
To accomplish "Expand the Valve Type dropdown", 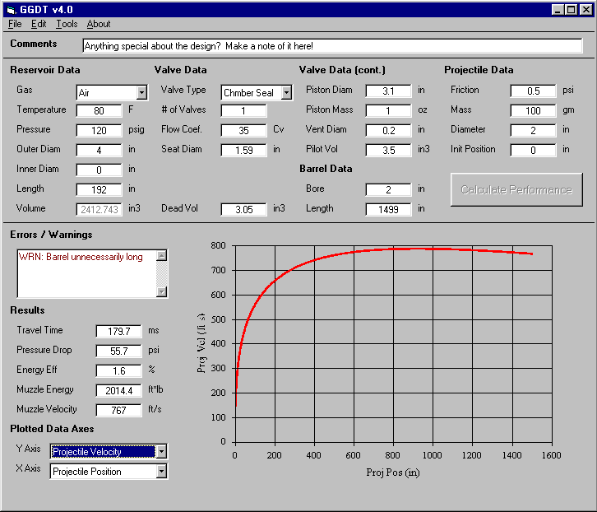I will [x=286, y=93].
